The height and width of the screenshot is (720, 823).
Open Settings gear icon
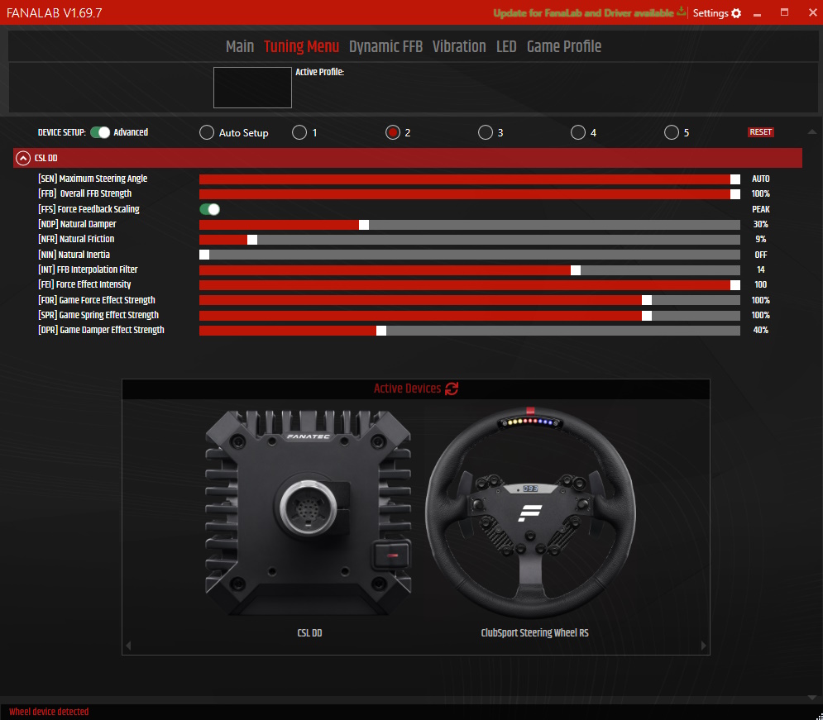tap(736, 13)
